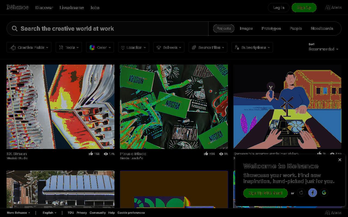Click thumbs-up icon on KK Stream
The height and width of the screenshot is (217, 348).
pos(91,154)
